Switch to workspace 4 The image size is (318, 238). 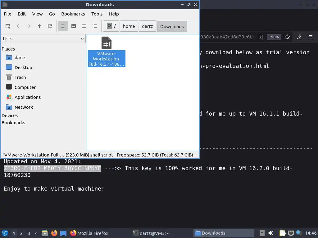[36, 233]
